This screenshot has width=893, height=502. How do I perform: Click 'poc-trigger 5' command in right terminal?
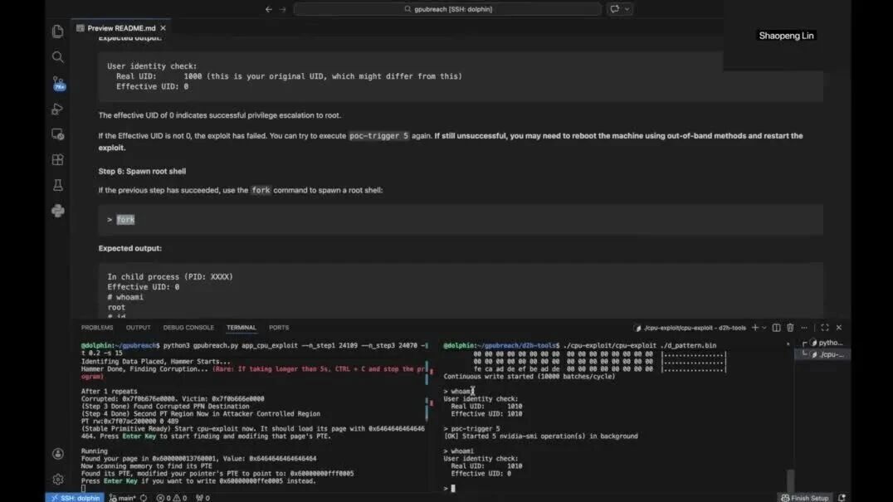click(475, 429)
